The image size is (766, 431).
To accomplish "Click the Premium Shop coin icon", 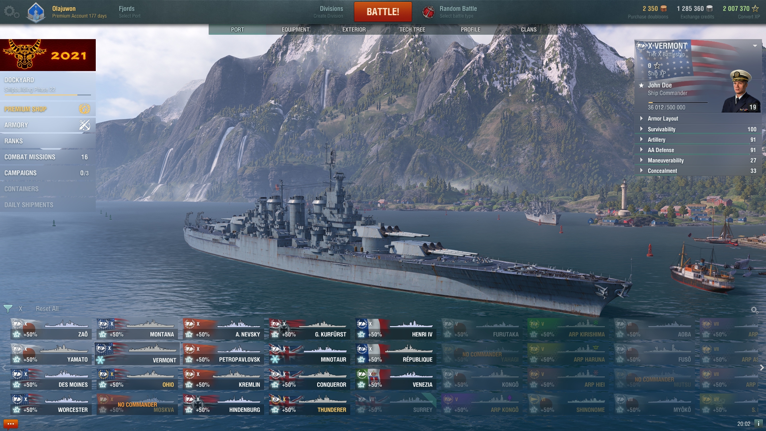I will pyautogui.click(x=85, y=109).
